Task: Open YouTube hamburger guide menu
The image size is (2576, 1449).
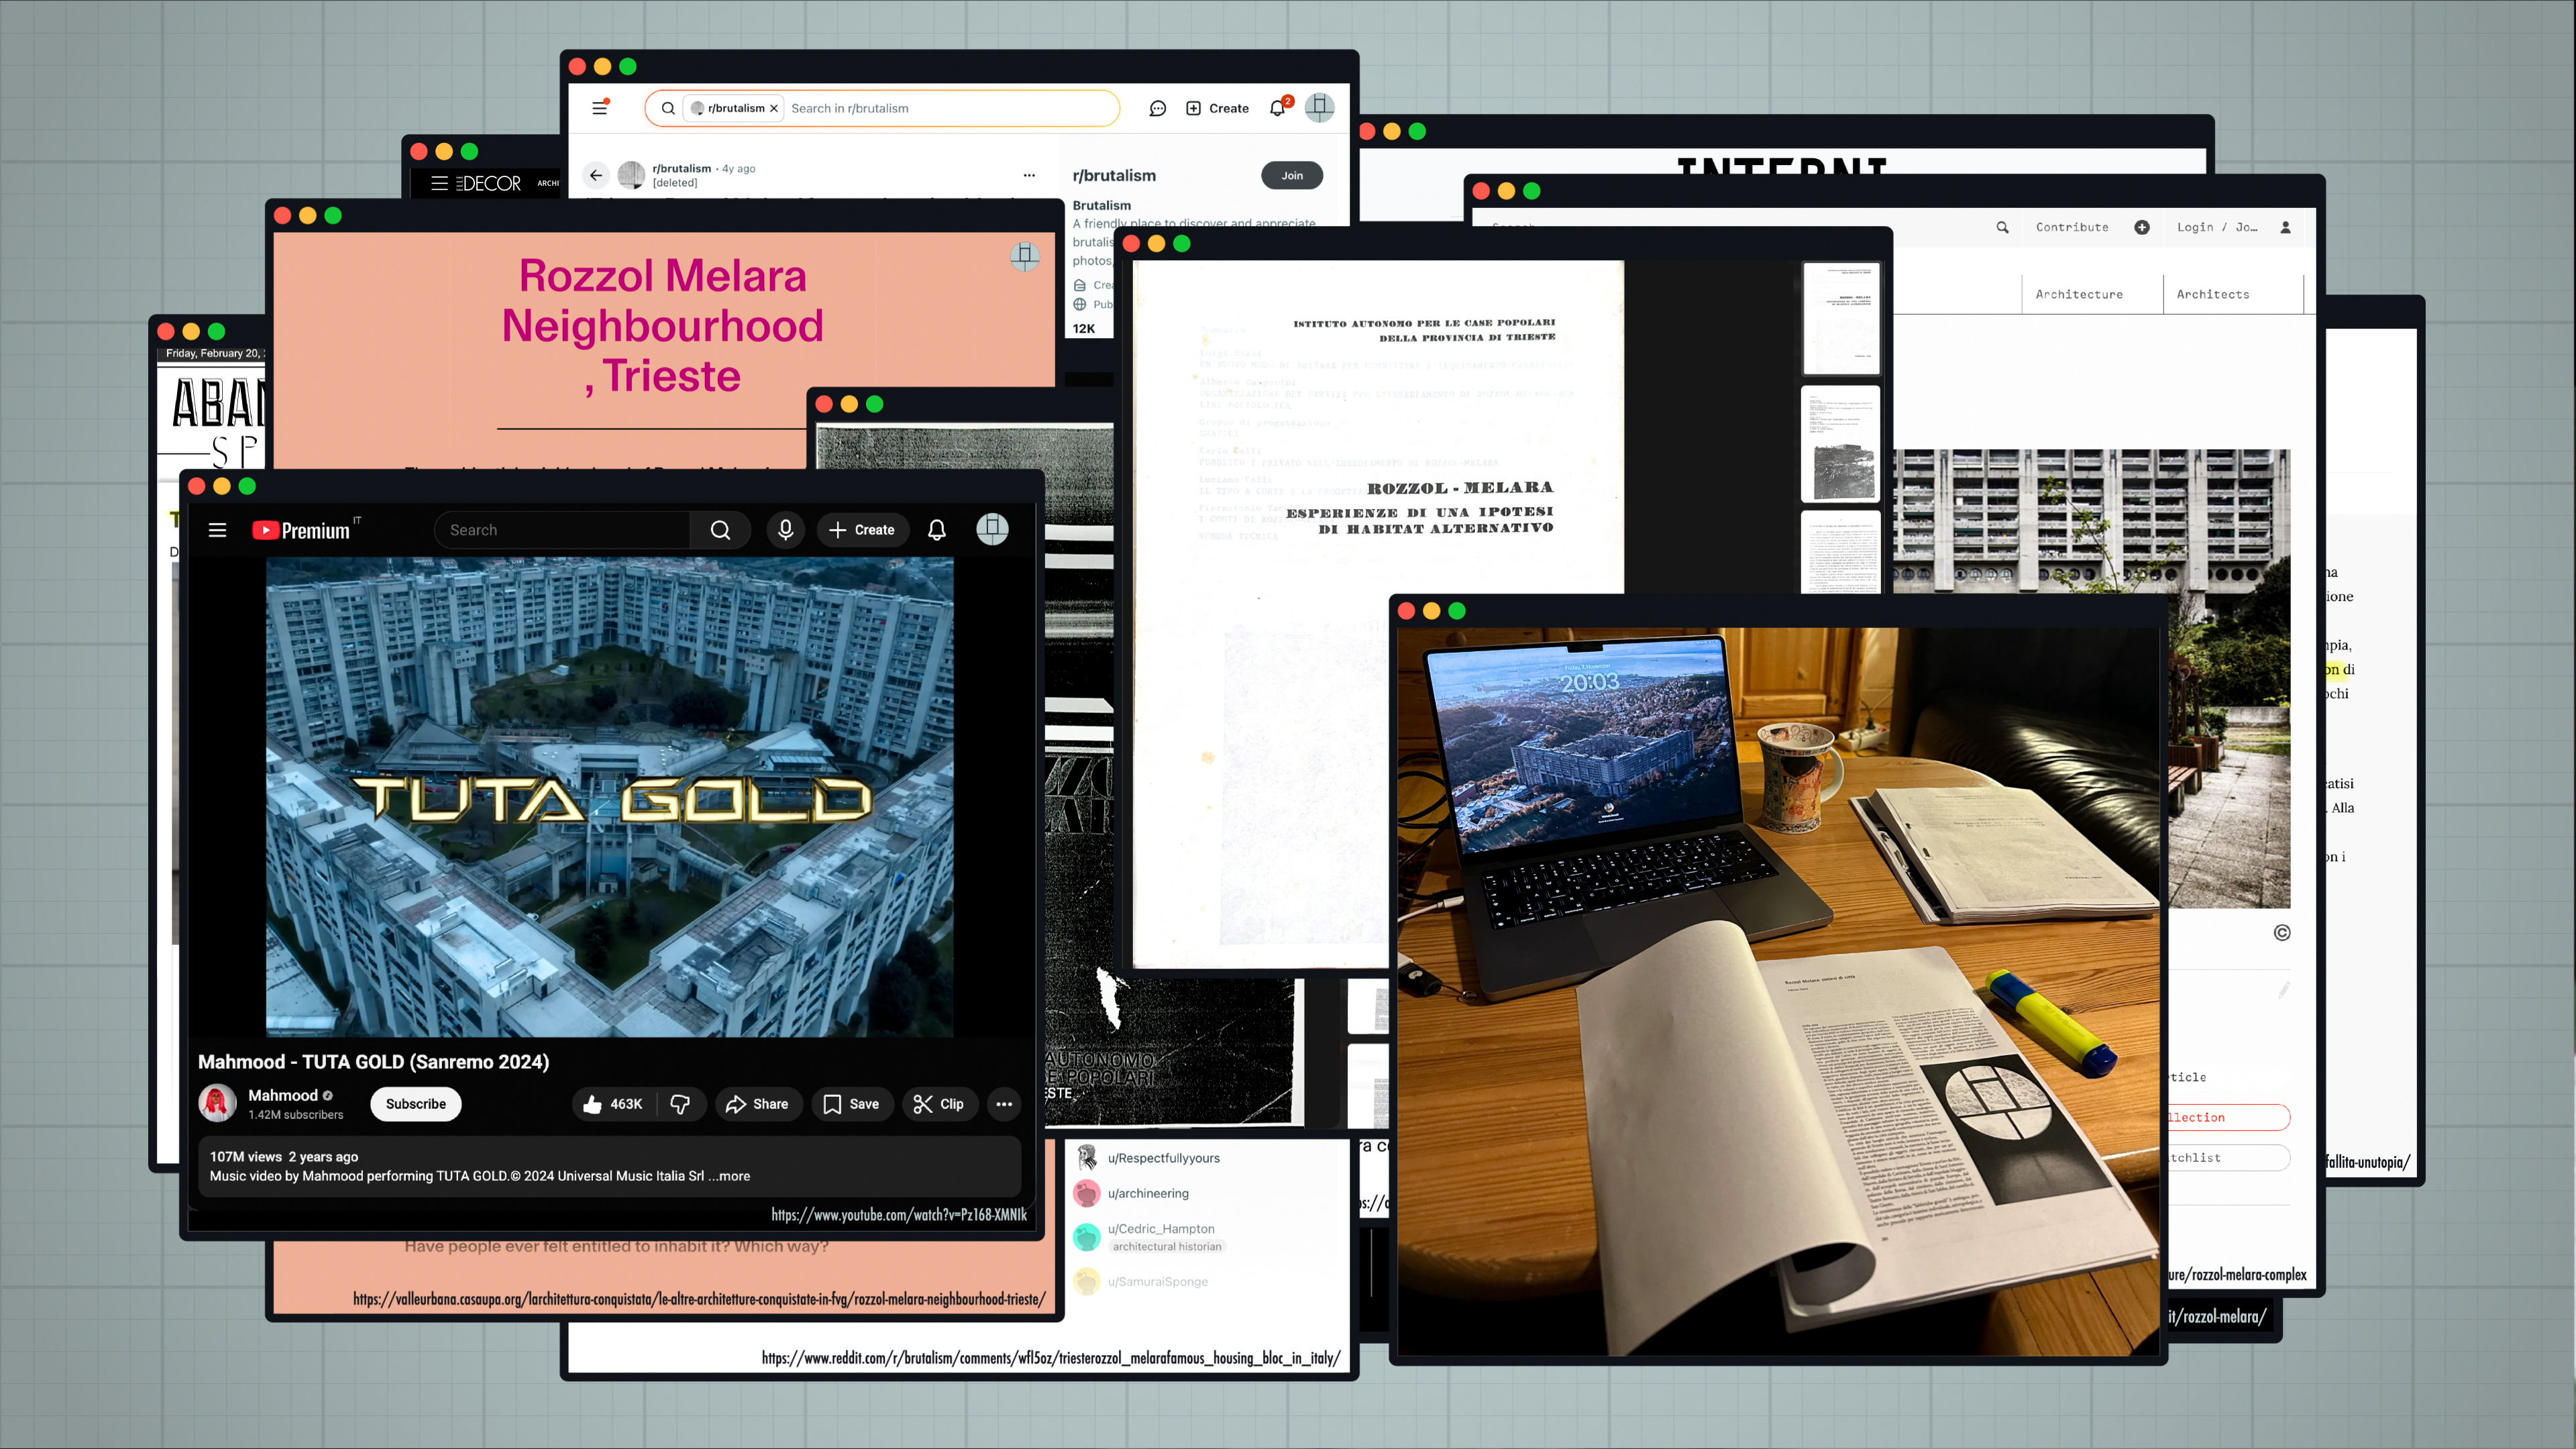Action: 217,530
